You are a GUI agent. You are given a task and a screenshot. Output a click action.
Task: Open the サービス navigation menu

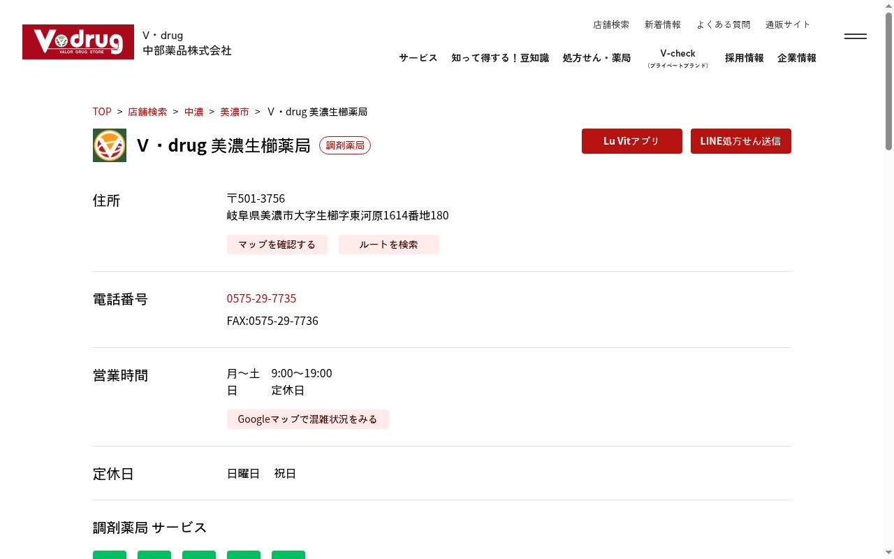click(x=418, y=58)
